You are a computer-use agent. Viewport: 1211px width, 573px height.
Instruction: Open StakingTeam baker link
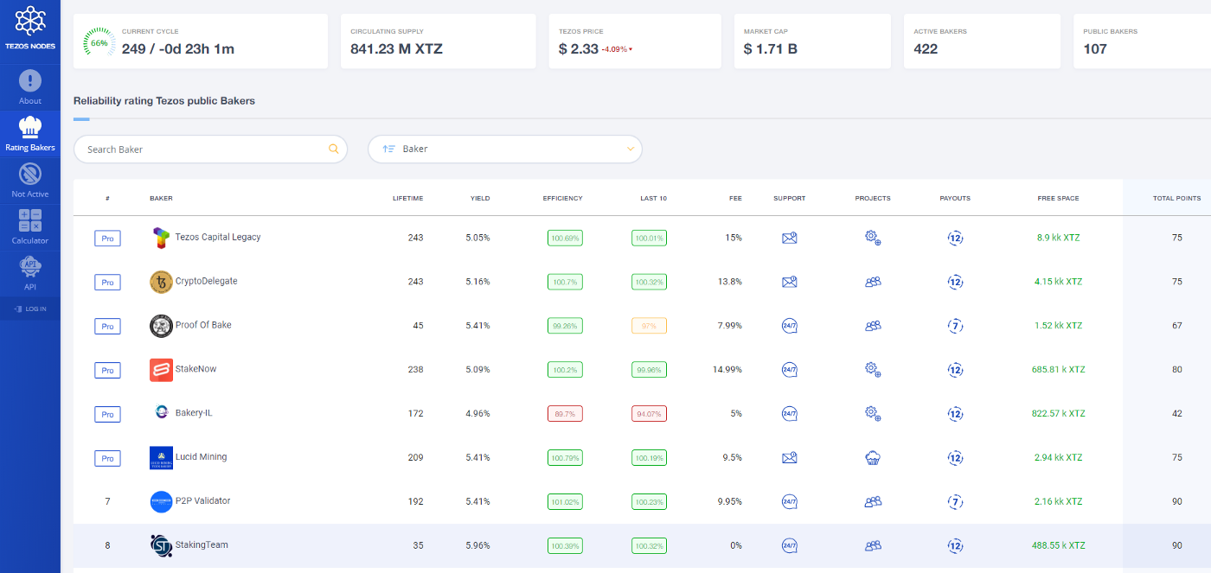point(202,545)
